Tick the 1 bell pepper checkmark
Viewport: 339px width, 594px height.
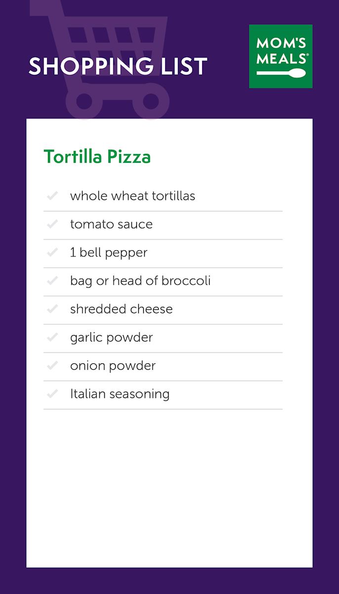pyautogui.click(x=52, y=252)
